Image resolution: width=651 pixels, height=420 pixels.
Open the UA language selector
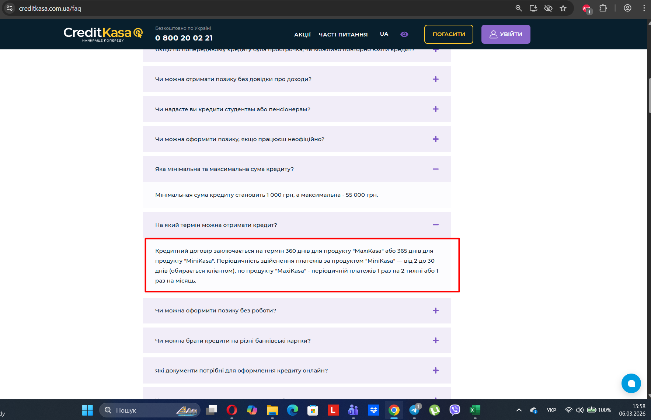pos(384,34)
